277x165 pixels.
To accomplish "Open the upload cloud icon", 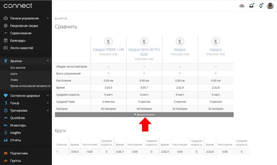I will (x=242, y=6).
